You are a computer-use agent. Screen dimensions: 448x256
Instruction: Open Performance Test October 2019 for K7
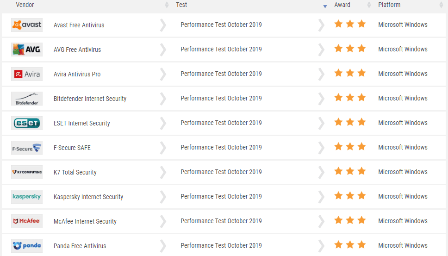[221, 172]
